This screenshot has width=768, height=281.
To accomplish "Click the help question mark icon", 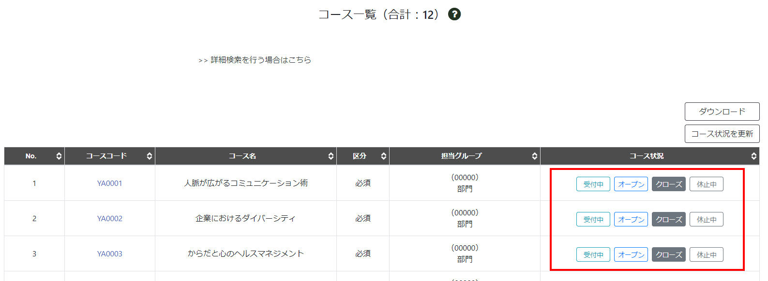I will pos(454,14).
